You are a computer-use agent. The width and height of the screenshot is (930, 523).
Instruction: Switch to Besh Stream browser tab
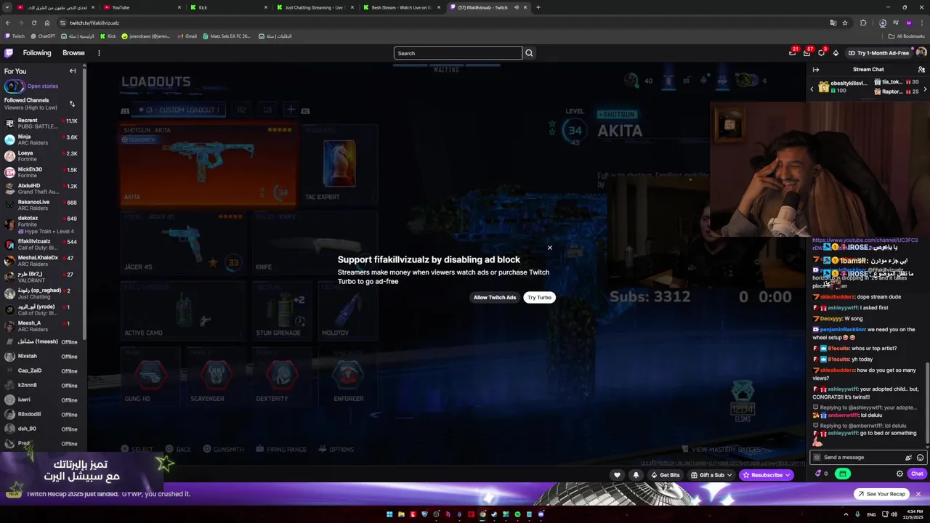pyautogui.click(x=401, y=7)
